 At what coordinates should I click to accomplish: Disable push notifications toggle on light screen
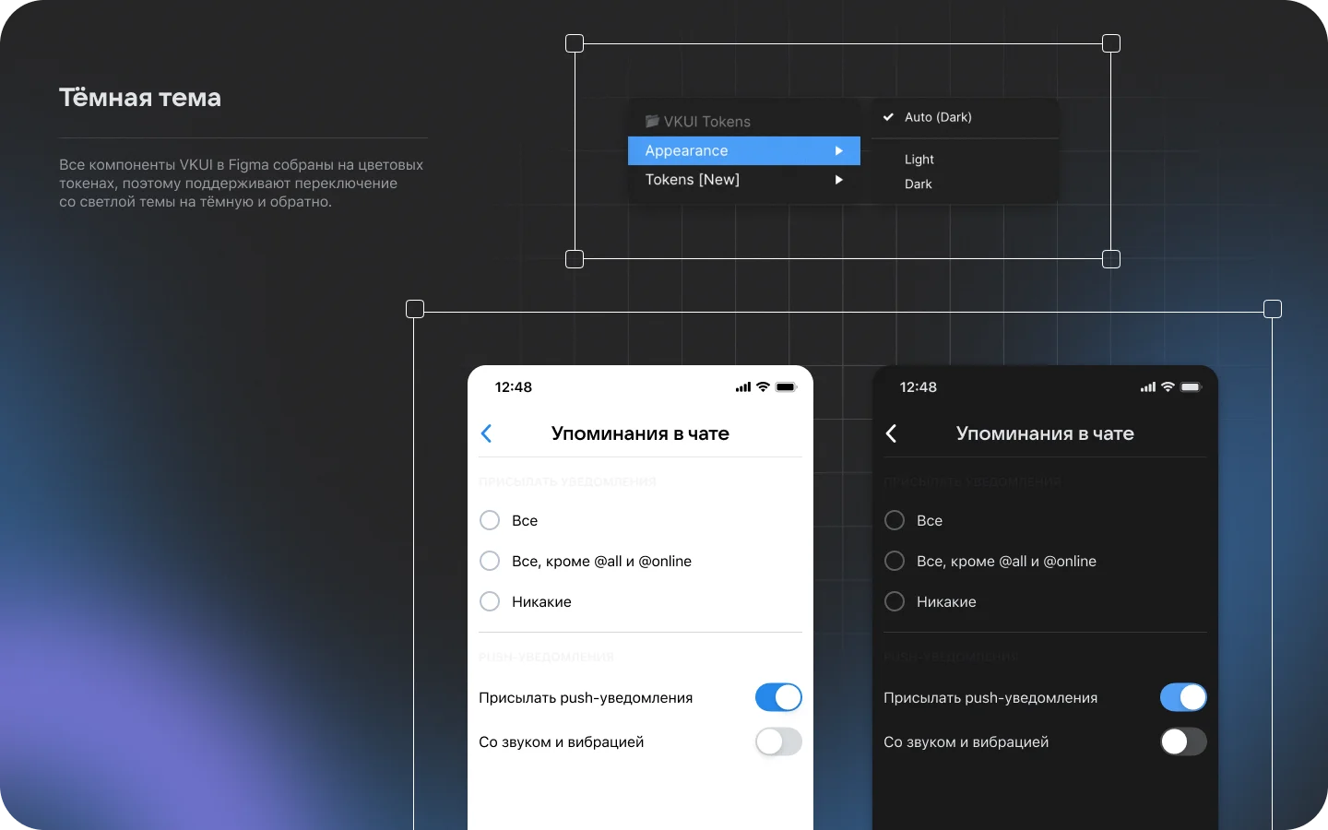pyautogui.click(x=777, y=697)
